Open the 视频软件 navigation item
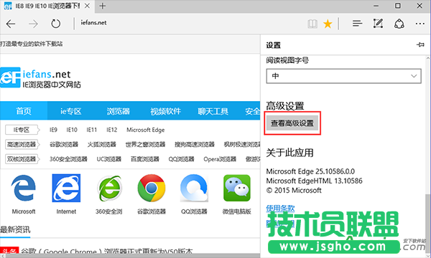 pyautogui.click(x=165, y=111)
